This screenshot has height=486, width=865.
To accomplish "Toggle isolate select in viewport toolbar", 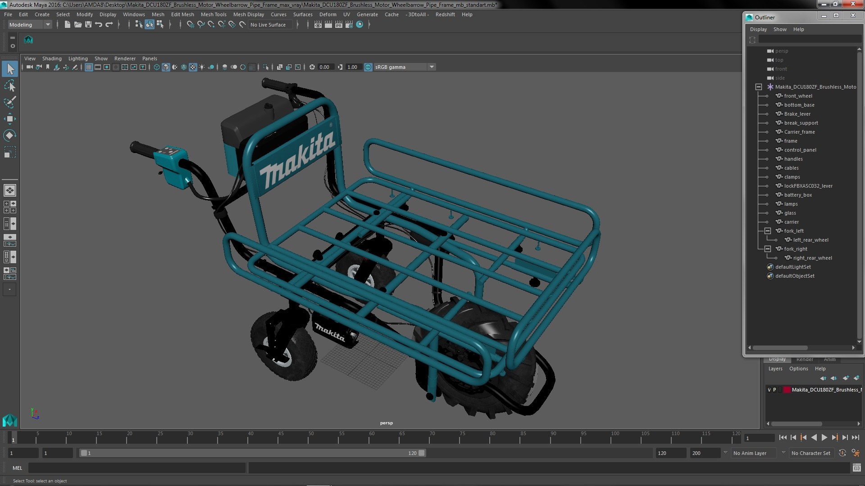I will (x=266, y=67).
